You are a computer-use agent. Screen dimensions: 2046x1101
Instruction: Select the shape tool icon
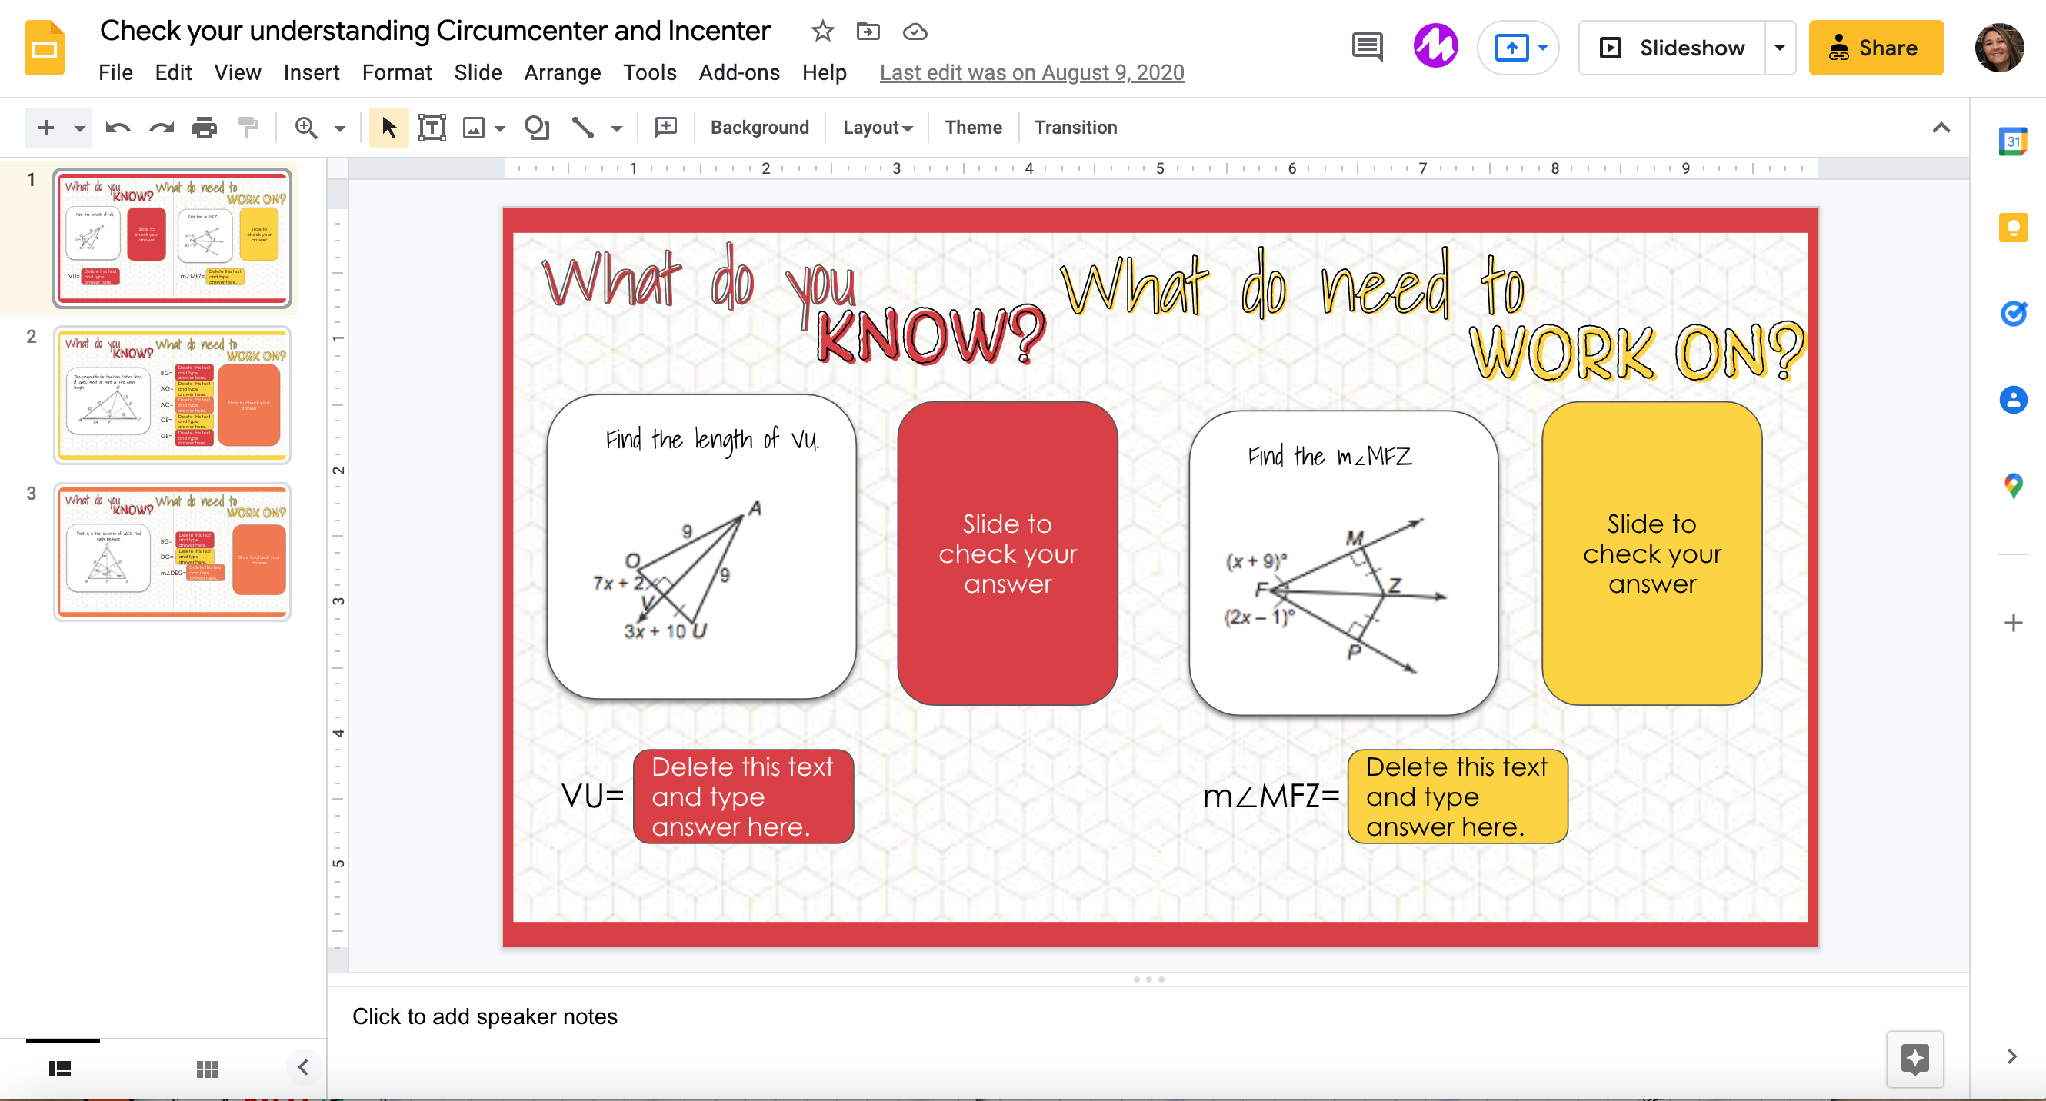pos(537,127)
